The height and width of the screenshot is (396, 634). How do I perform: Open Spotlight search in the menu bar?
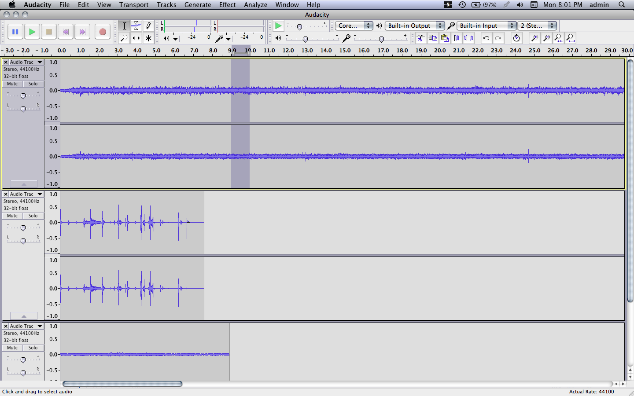click(622, 5)
